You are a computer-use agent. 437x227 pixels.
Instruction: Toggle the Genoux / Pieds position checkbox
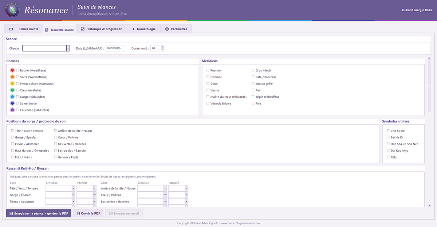pos(56,157)
